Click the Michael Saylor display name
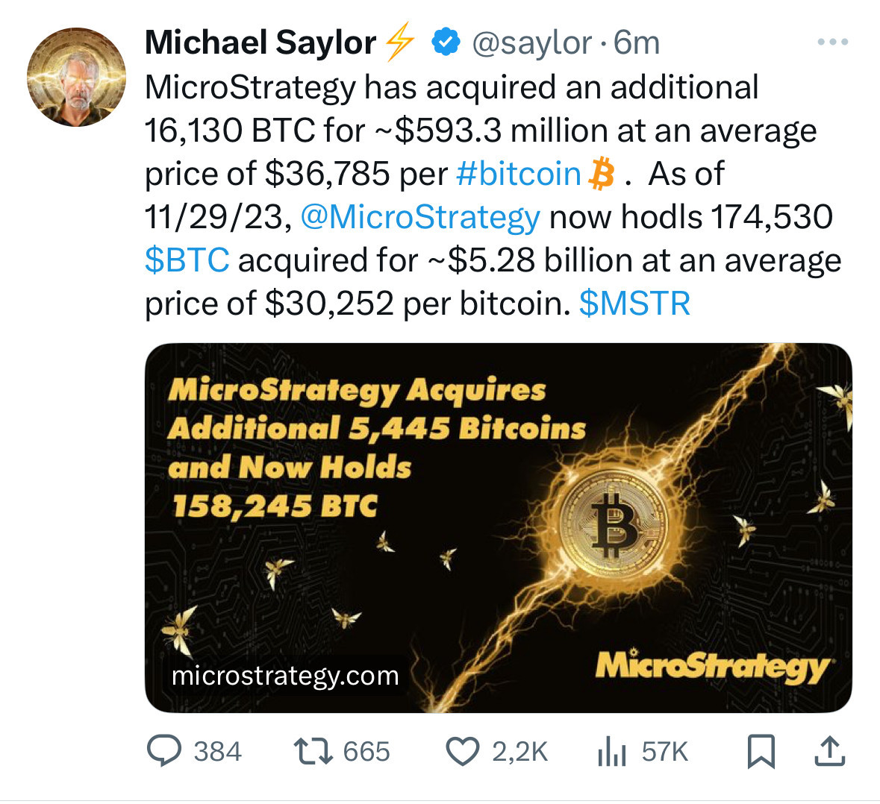 point(260,43)
